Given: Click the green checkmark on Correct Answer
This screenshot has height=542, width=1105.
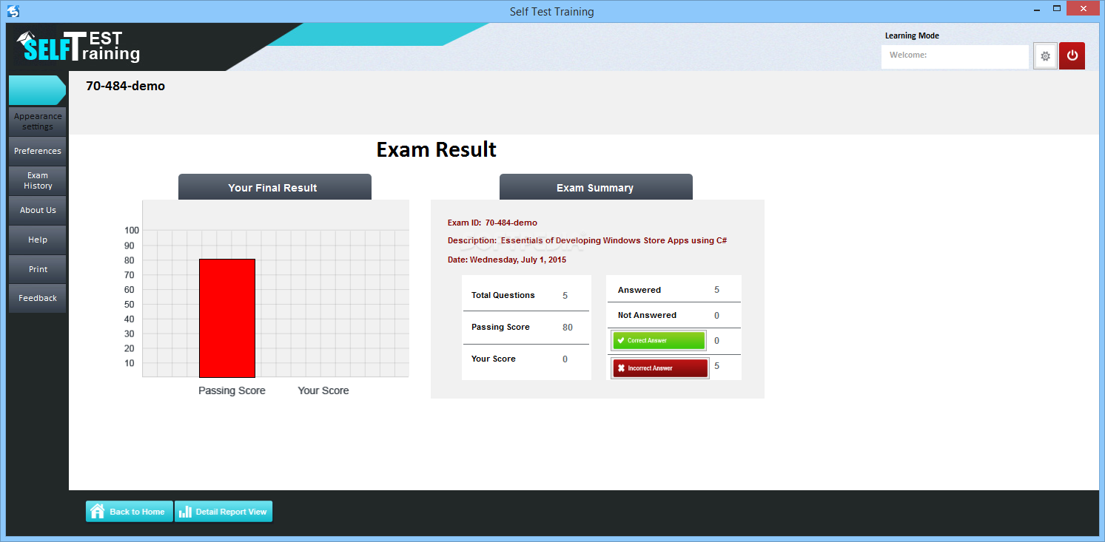Looking at the screenshot, I should pyautogui.click(x=621, y=341).
